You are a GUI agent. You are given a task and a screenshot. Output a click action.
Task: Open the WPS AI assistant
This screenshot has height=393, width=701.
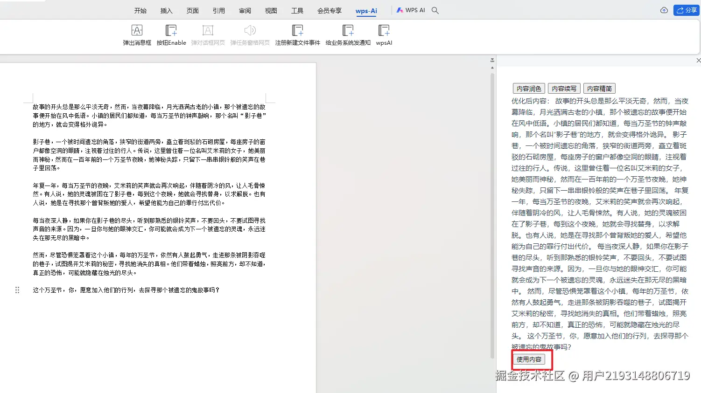tap(411, 10)
